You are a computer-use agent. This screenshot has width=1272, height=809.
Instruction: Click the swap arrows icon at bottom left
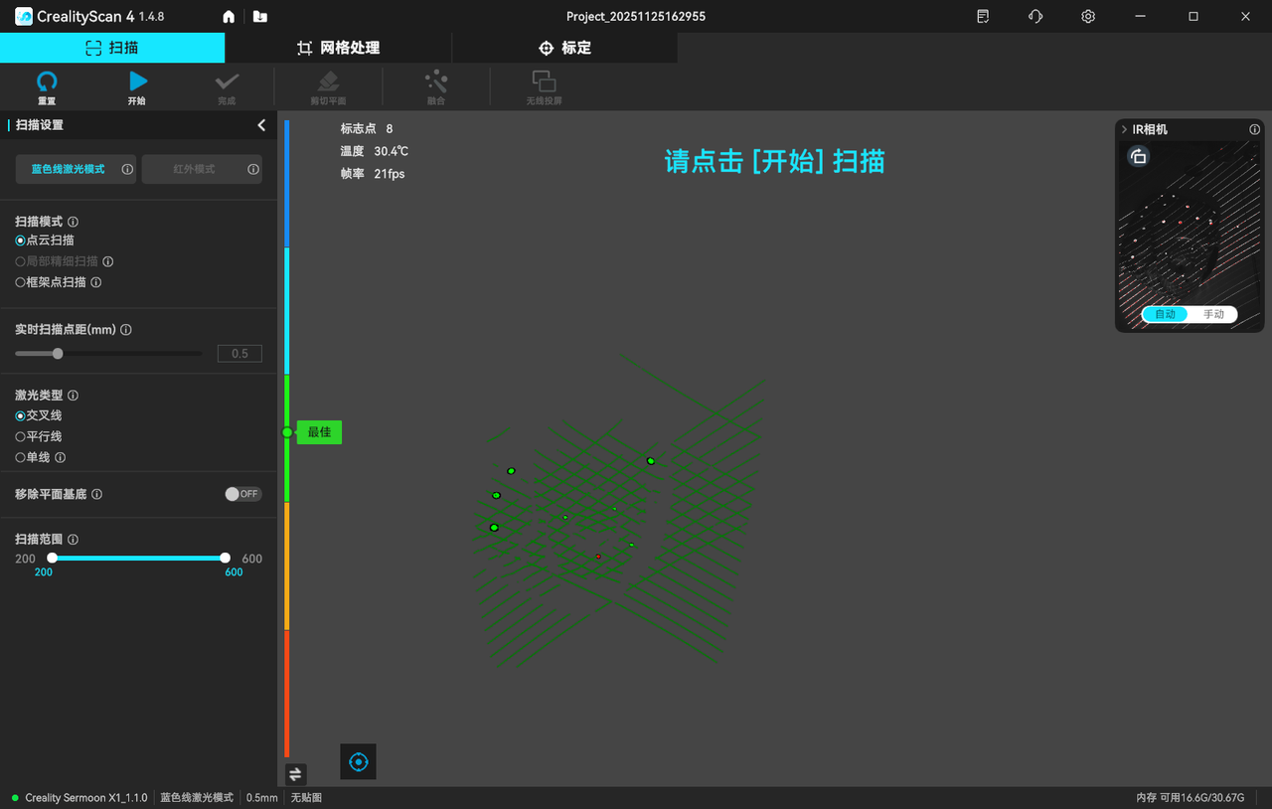[x=295, y=774]
